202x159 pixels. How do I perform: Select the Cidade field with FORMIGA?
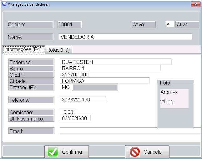click(104, 81)
